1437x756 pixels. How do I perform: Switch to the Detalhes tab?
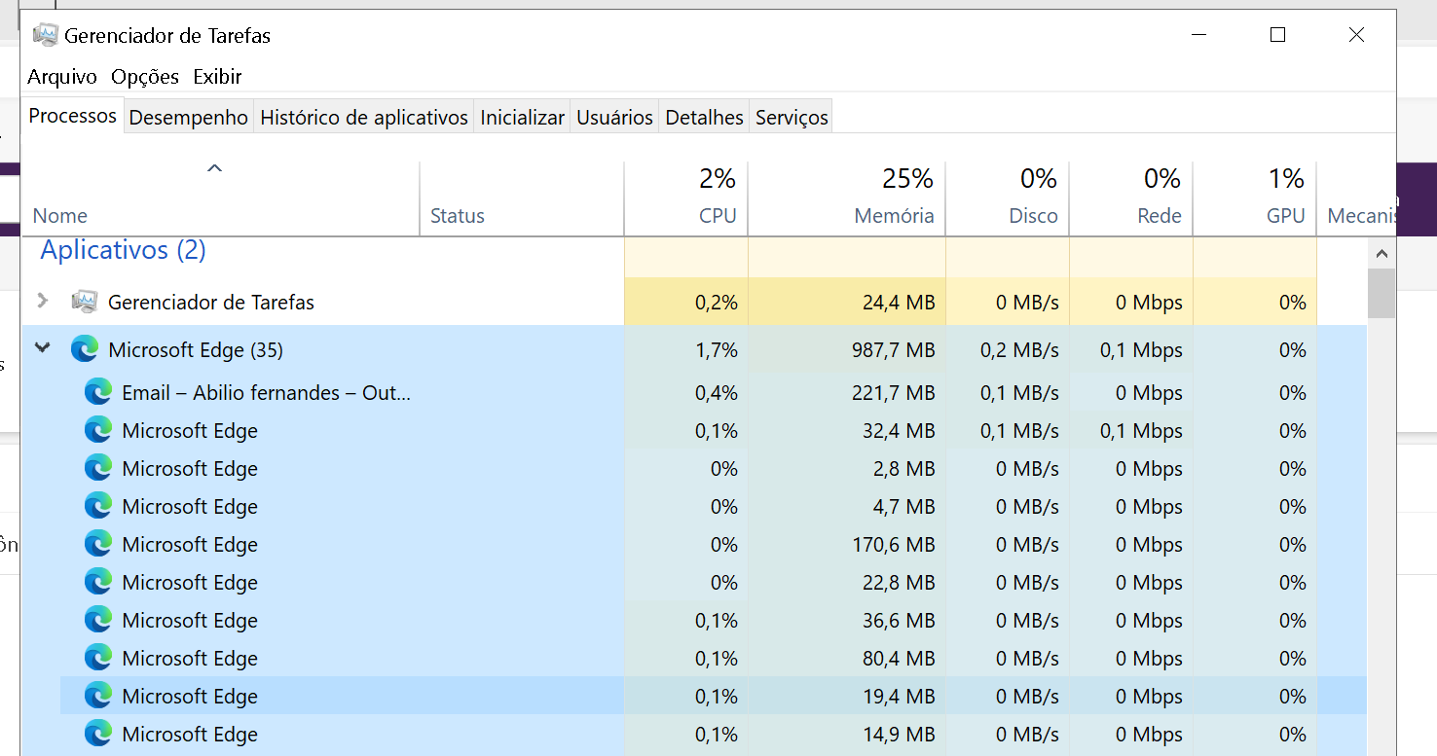[x=704, y=117]
